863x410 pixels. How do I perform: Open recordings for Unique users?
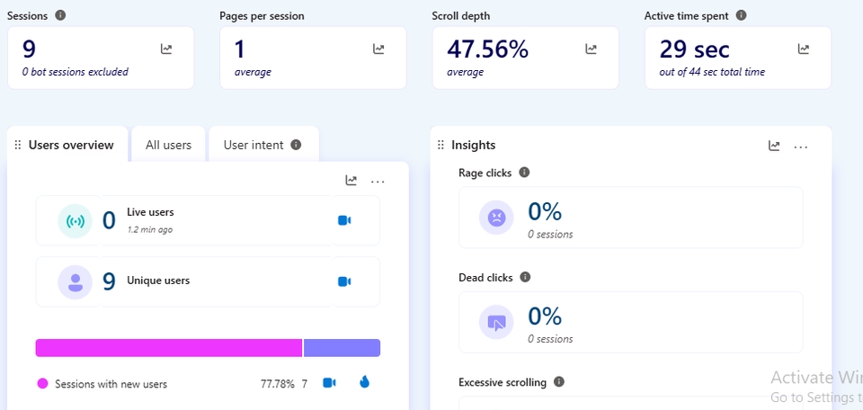(343, 281)
